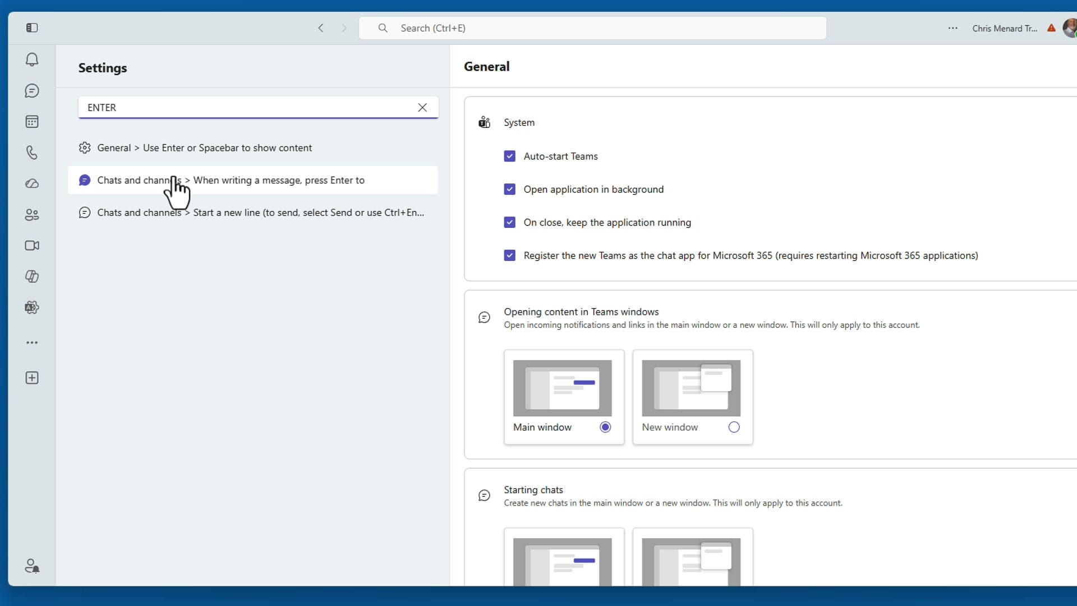Screen dimensions: 1077x606
Task: Click the Search bar at top
Action: (592, 27)
